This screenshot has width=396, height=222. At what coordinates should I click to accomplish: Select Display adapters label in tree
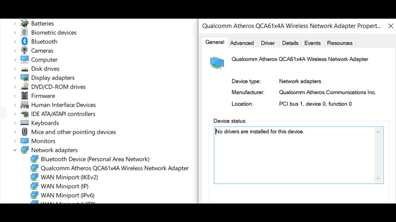tap(53, 78)
